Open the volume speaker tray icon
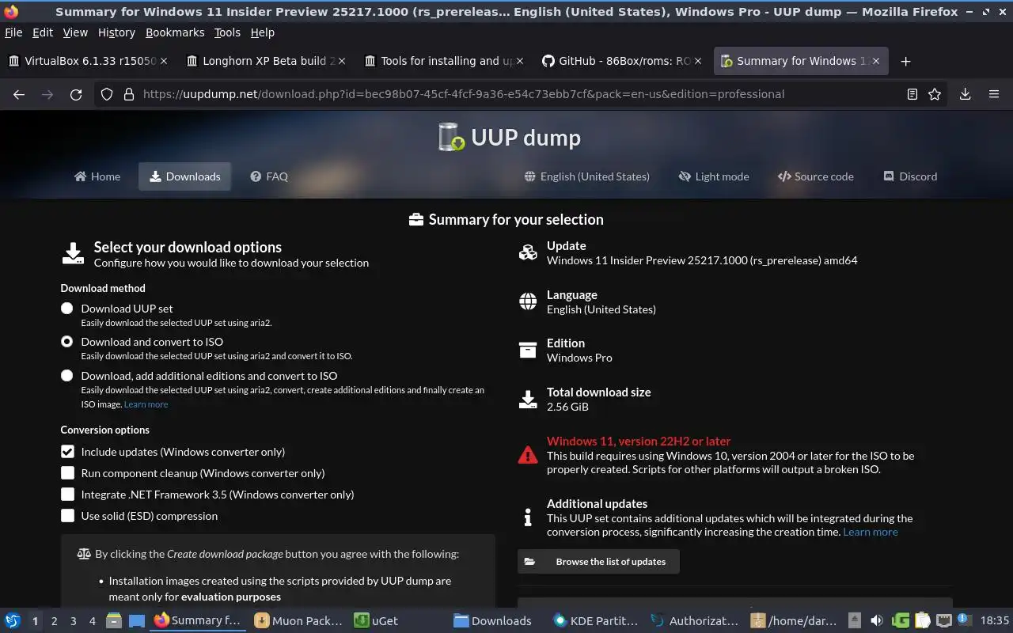Image resolution: width=1013 pixels, height=633 pixels. [x=877, y=620]
